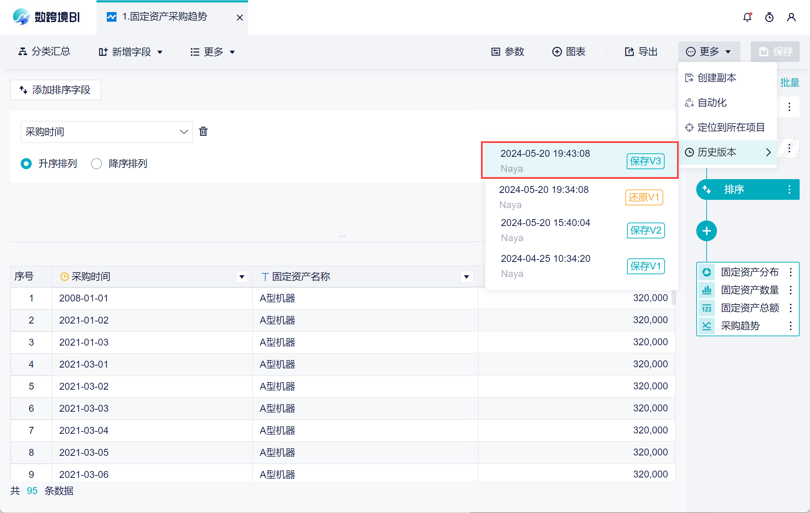Close the 1.固定资产采购趋势 tab

coord(240,18)
